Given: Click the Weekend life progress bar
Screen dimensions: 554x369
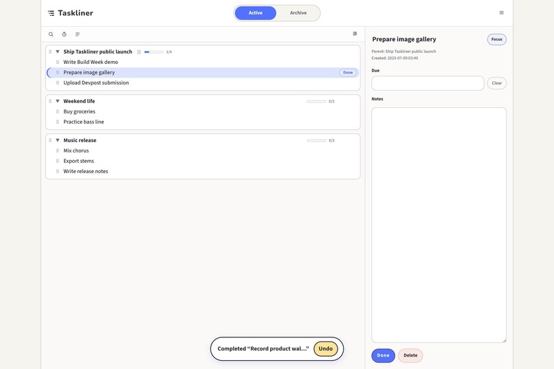Looking at the screenshot, I should 316,101.
